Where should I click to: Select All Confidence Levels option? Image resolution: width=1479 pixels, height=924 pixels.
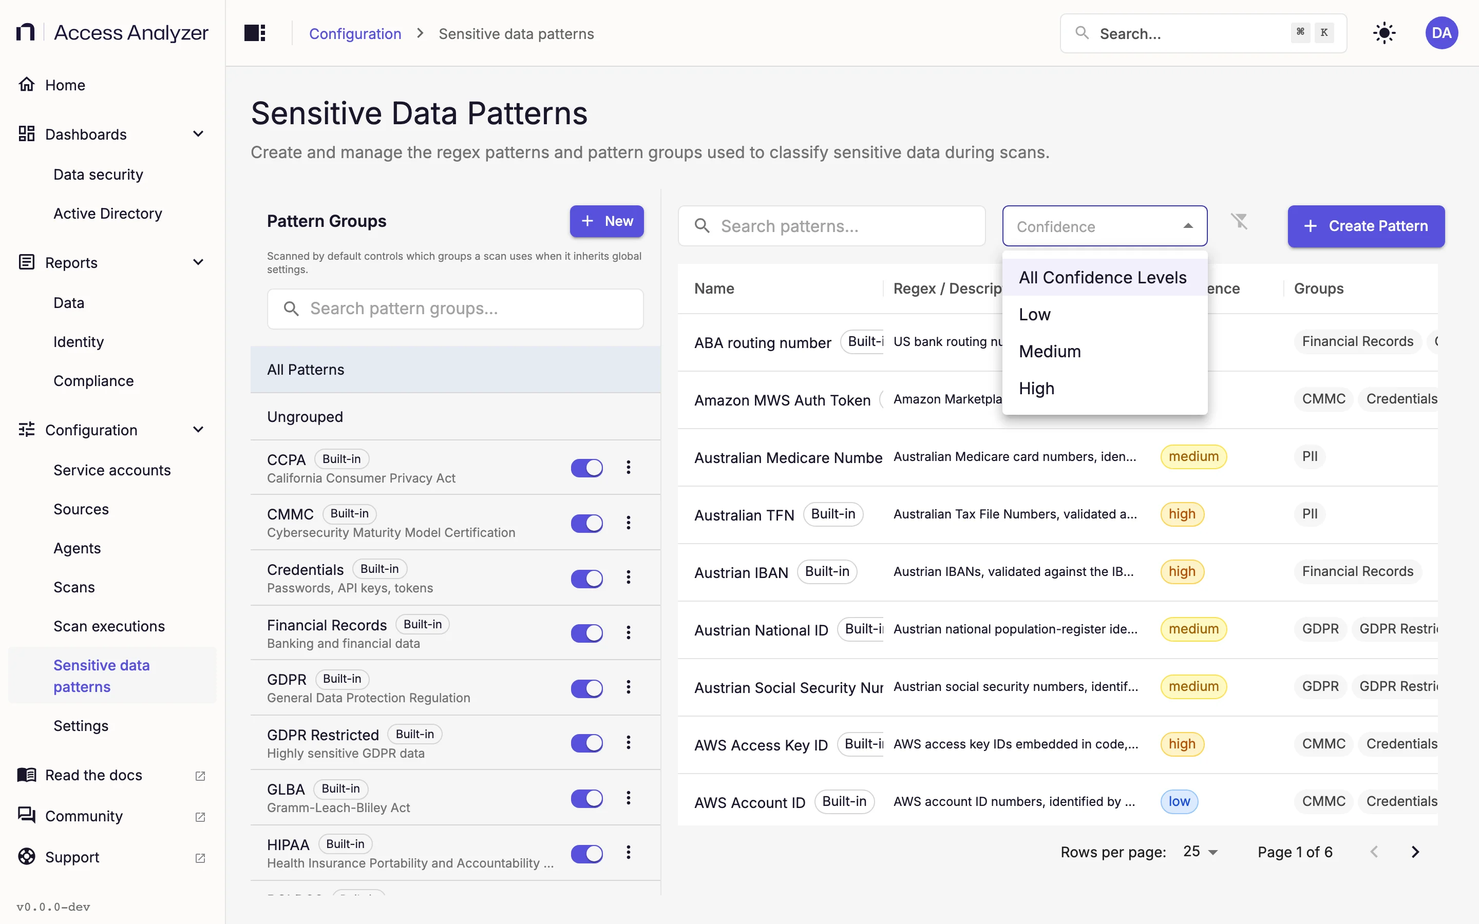click(x=1104, y=277)
